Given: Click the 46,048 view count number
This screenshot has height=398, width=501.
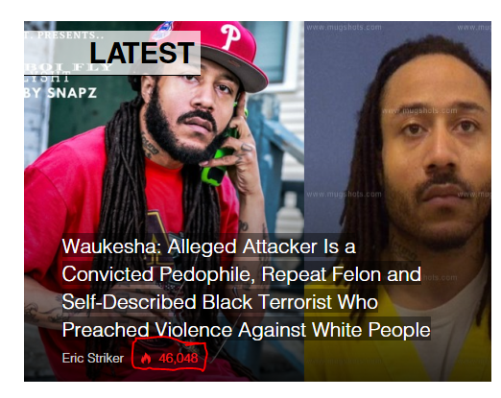Looking at the screenshot, I should pos(179,358).
